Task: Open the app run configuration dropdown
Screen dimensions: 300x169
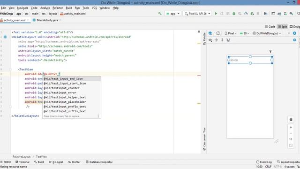Action: click(x=173, y=14)
